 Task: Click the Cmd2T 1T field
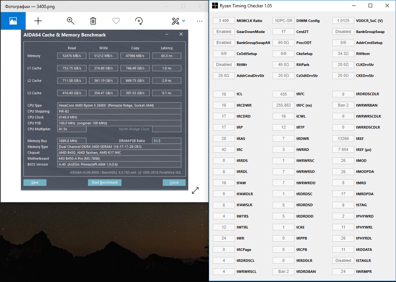click(284, 31)
